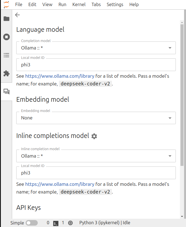The width and height of the screenshot is (186, 227).
Task: Open the Ollama library link under Language model
Action: (x=60, y=76)
